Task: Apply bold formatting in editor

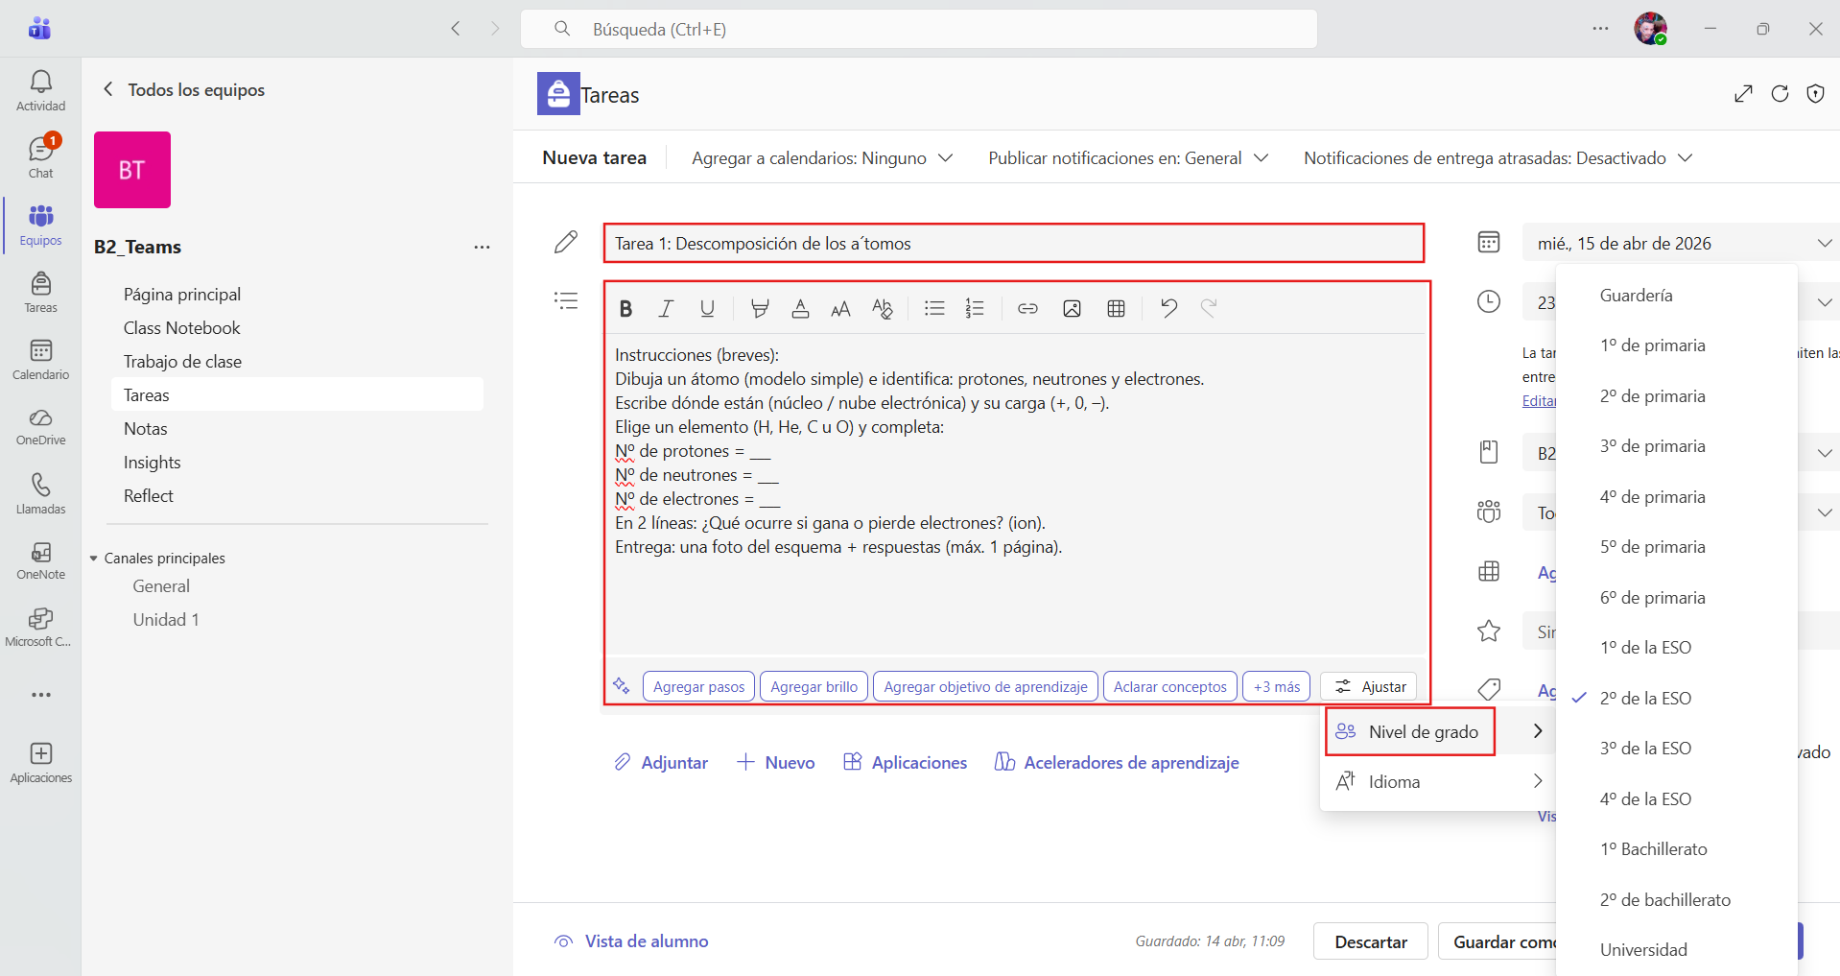Action: click(x=625, y=308)
